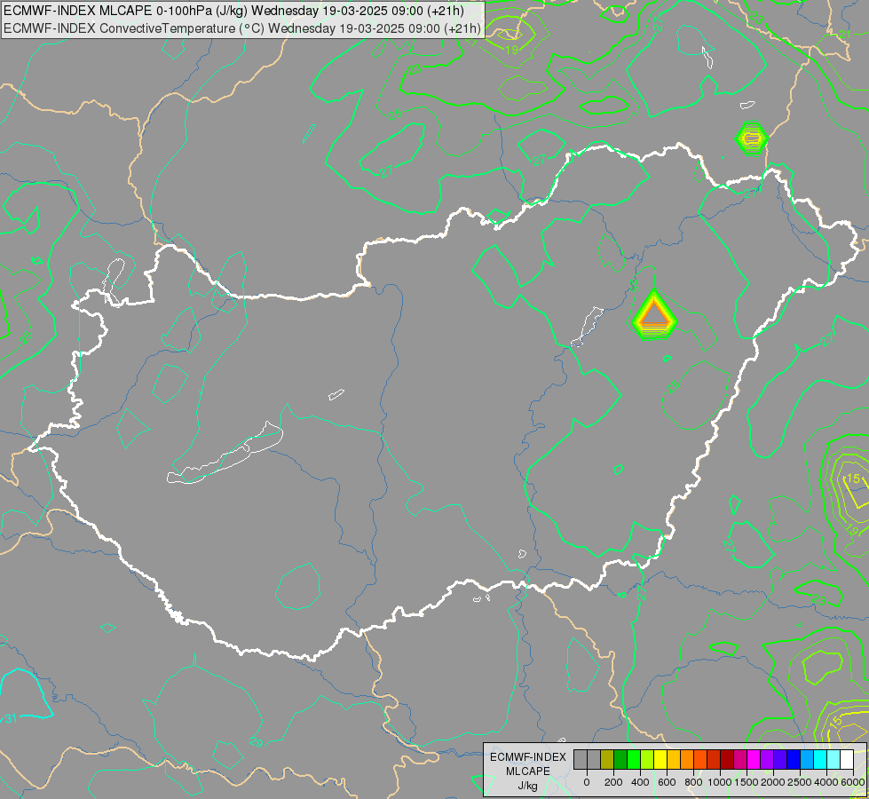Image resolution: width=869 pixels, height=799 pixels.
Task: Click the olive swatch in the MLCAPE legend
Action: pos(607,759)
